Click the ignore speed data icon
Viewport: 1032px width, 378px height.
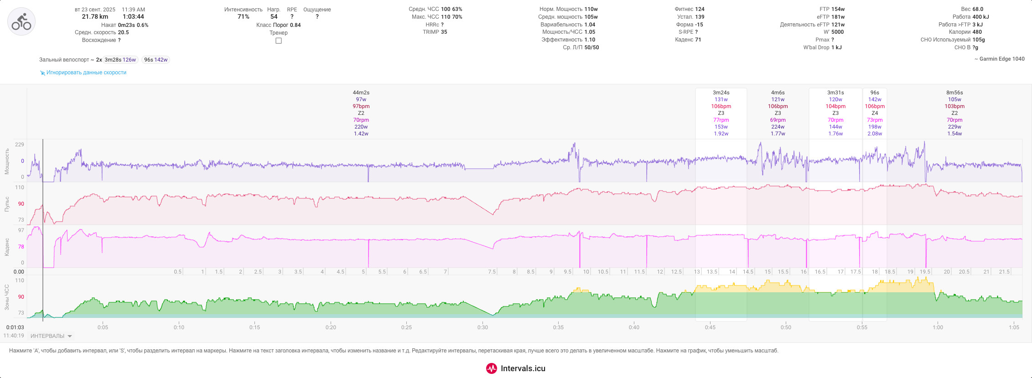[x=42, y=73]
